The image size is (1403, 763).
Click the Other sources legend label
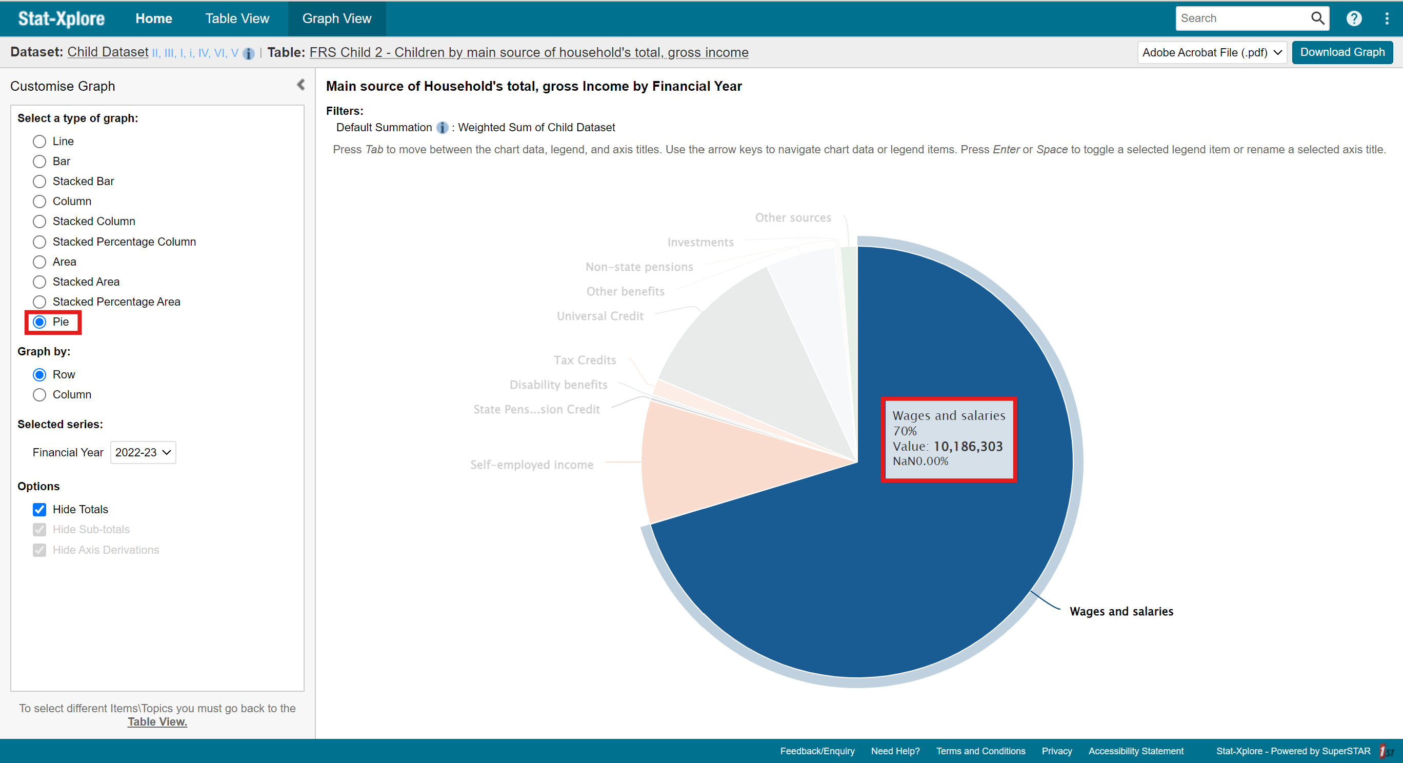pos(793,218)
